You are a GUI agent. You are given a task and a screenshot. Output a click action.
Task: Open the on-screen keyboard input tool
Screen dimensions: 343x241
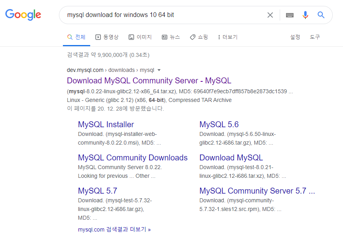(x=290, y=15)
